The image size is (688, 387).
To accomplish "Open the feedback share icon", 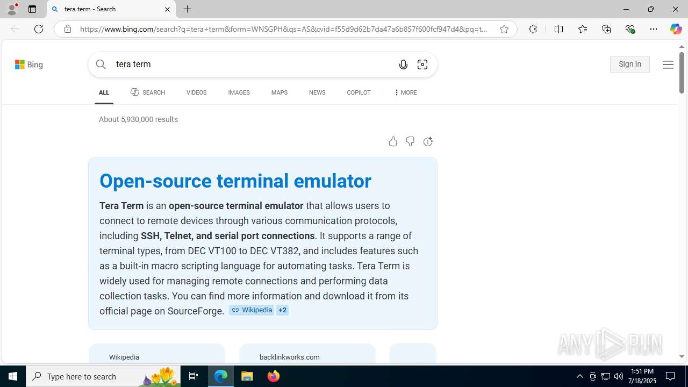I will click(428, 141).
